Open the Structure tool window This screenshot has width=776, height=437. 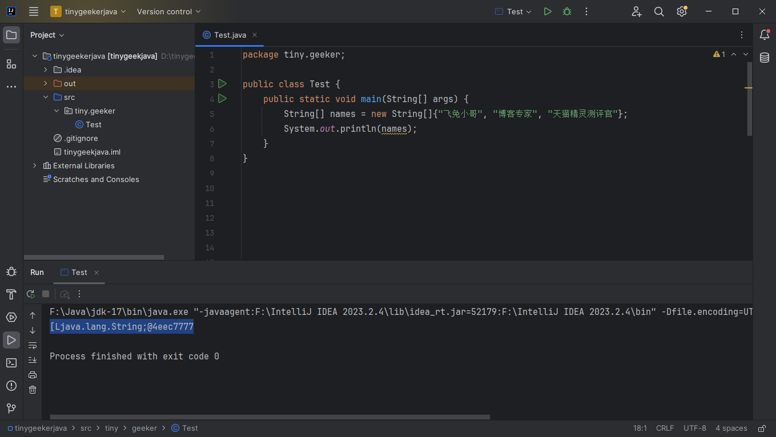(11, 64)
